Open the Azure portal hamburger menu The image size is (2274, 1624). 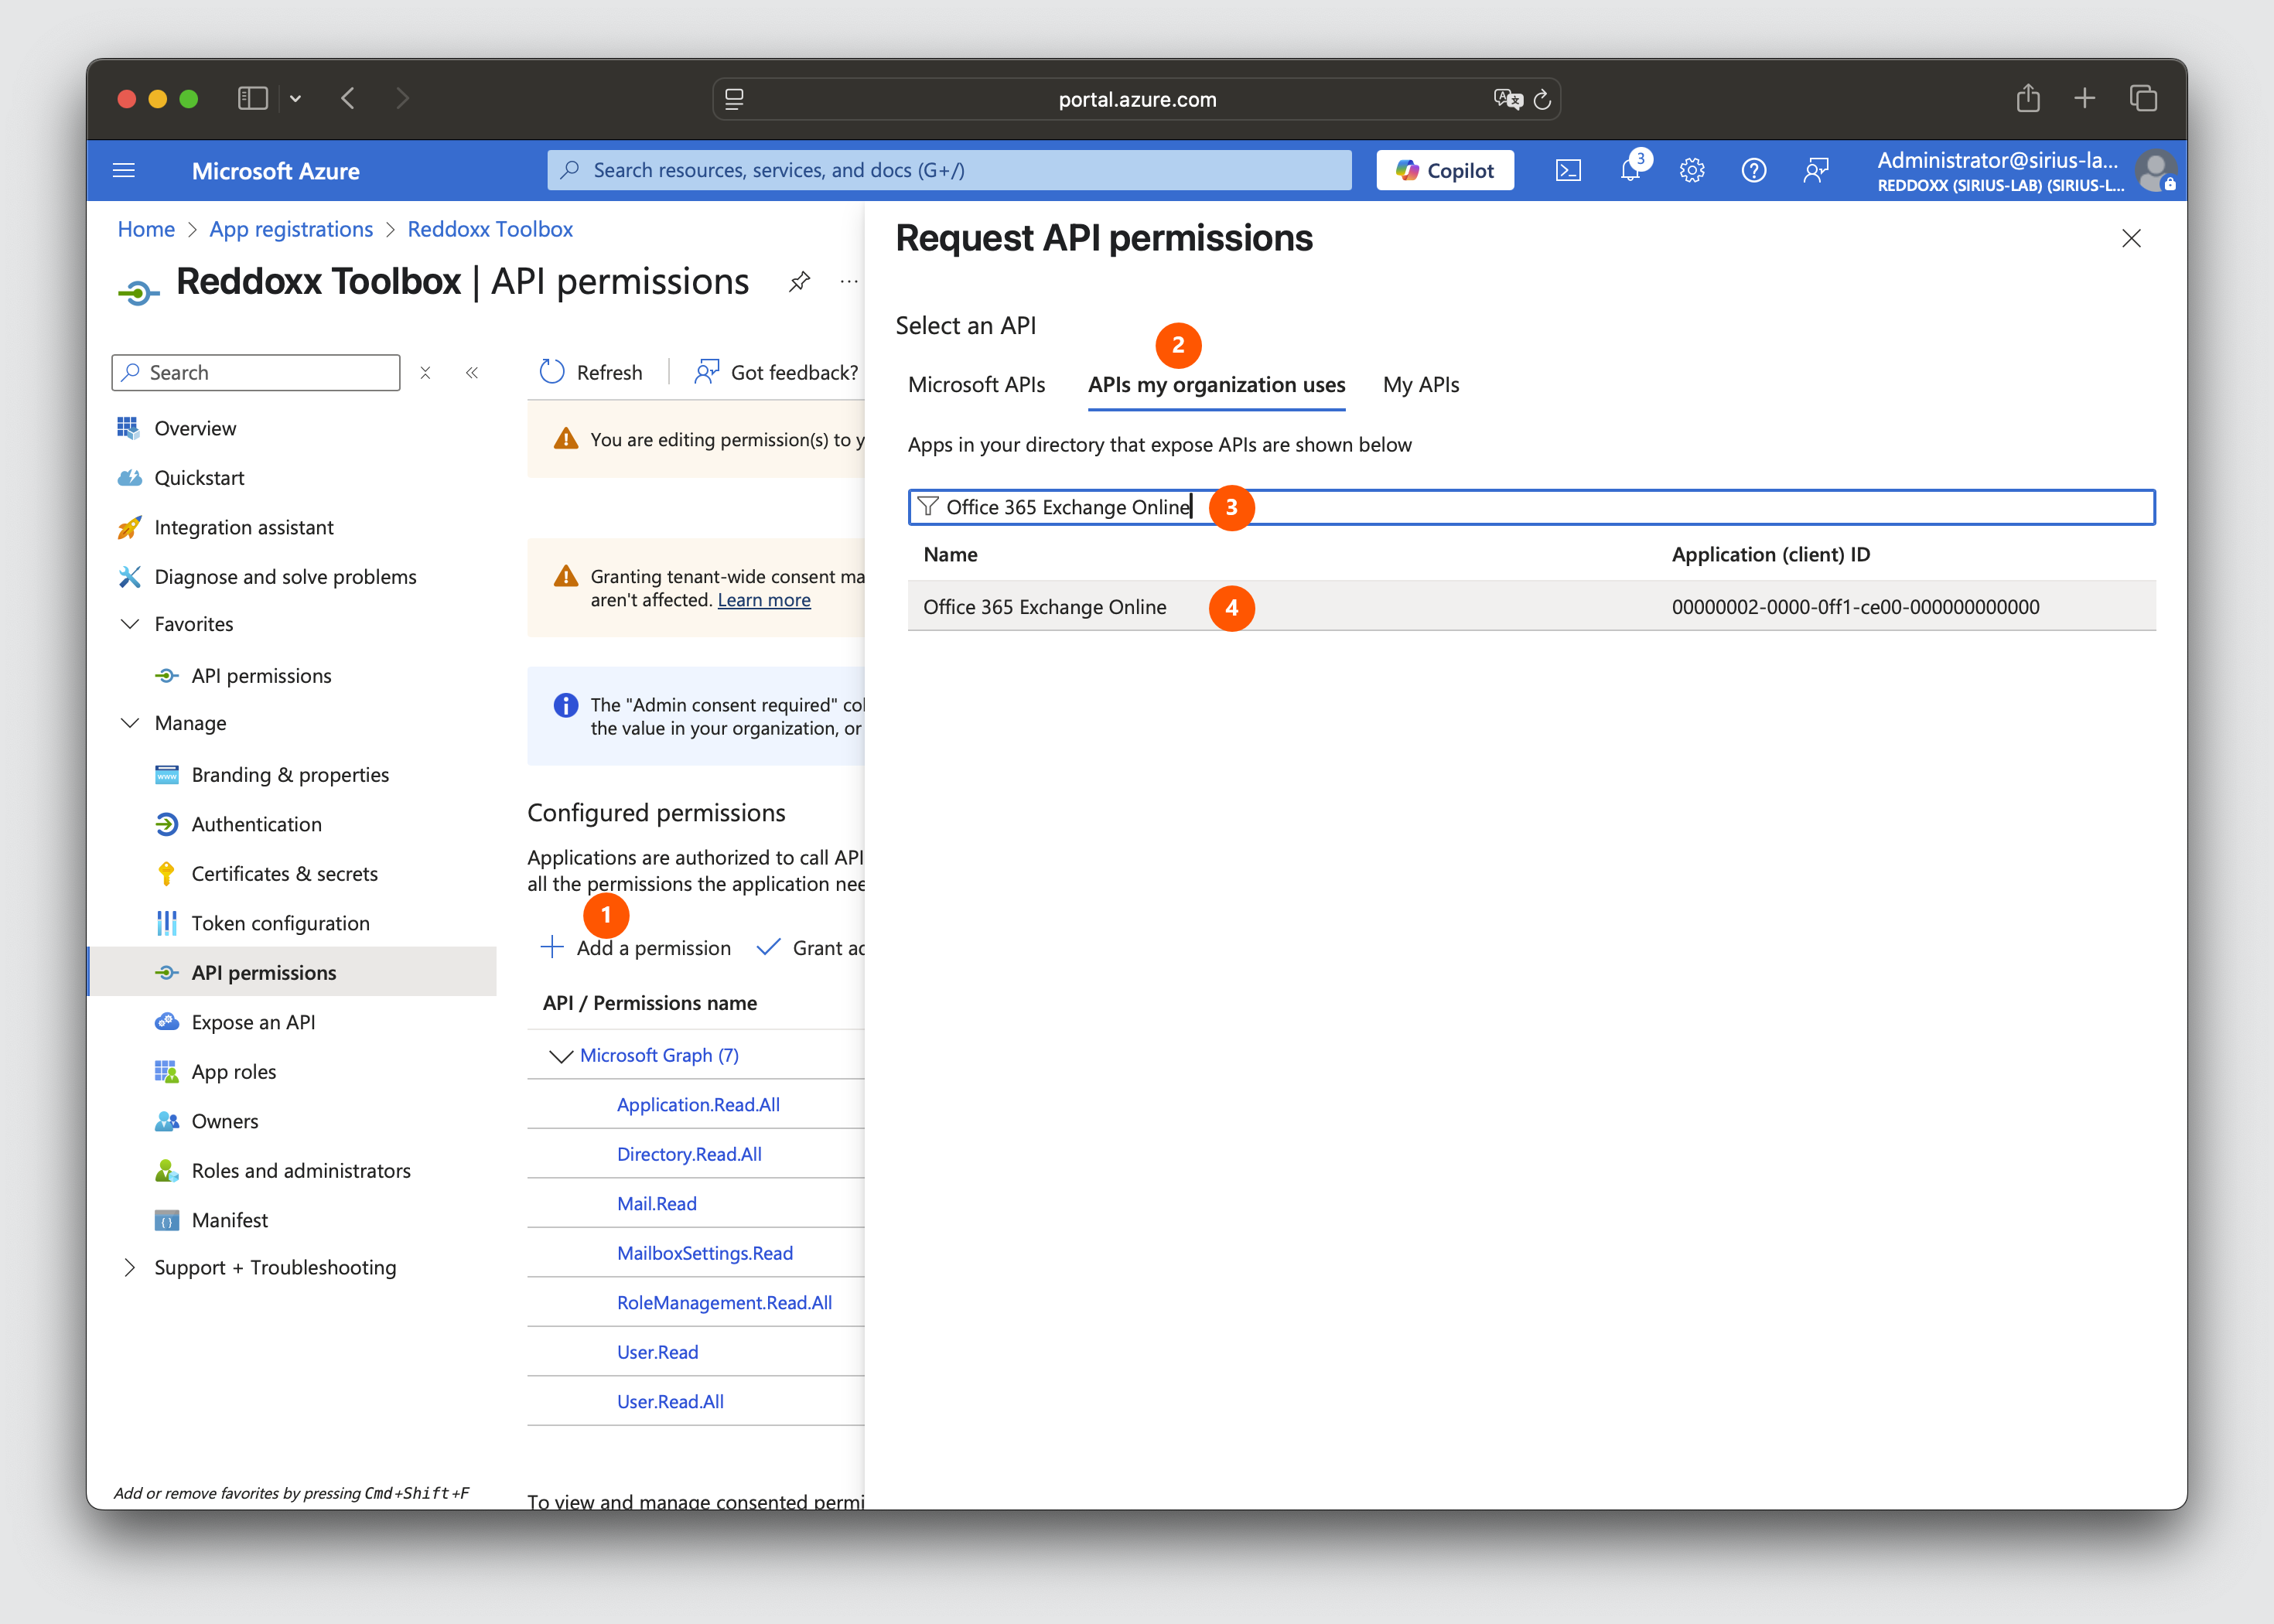(124, 170)
